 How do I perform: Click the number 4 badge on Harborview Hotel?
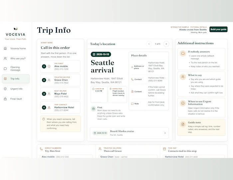[x=44, y=107]
